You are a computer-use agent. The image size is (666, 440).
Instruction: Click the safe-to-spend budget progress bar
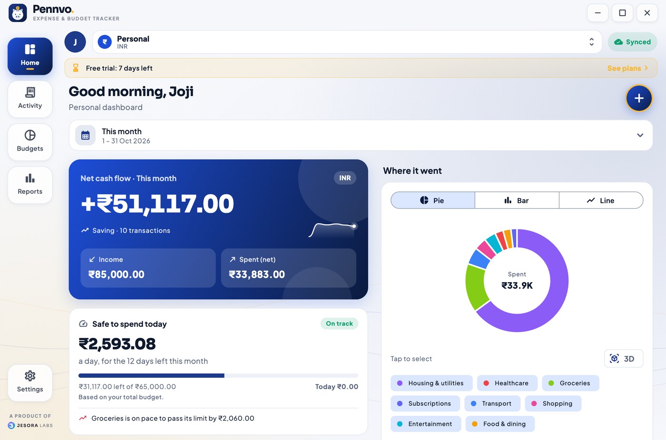pyautogui.click(x=218, y=375)
